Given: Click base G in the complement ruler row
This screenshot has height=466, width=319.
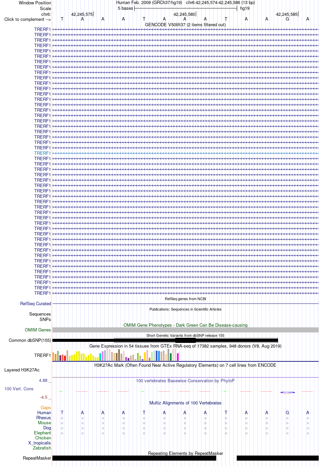Looking at the screenshot, I should (287, 19).
